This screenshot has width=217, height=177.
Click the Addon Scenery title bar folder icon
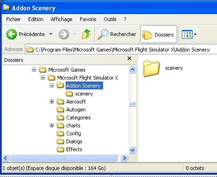(7, 7)
